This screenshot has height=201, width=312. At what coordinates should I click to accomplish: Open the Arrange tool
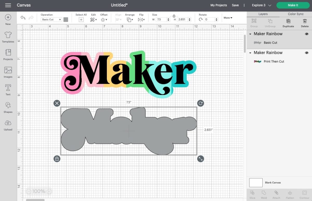click(129, 19)
